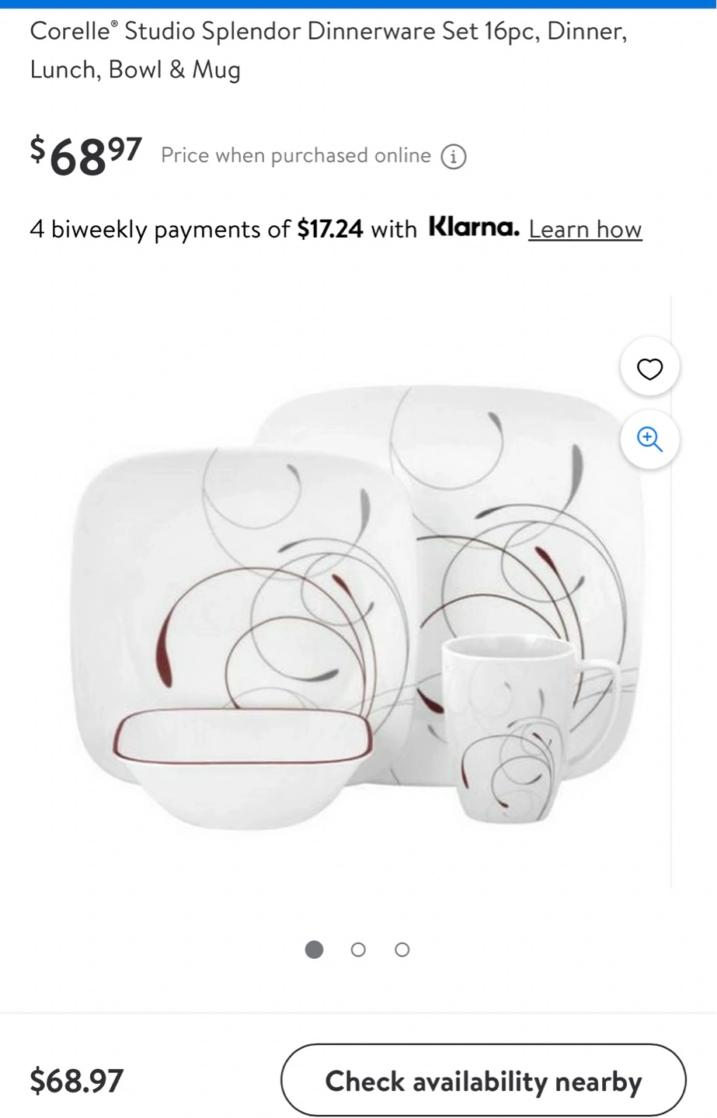The height and width of the screenshot is (1118, 717).
Task: Click the $17.24 biweekly payment amount
Action: [330, 229]
